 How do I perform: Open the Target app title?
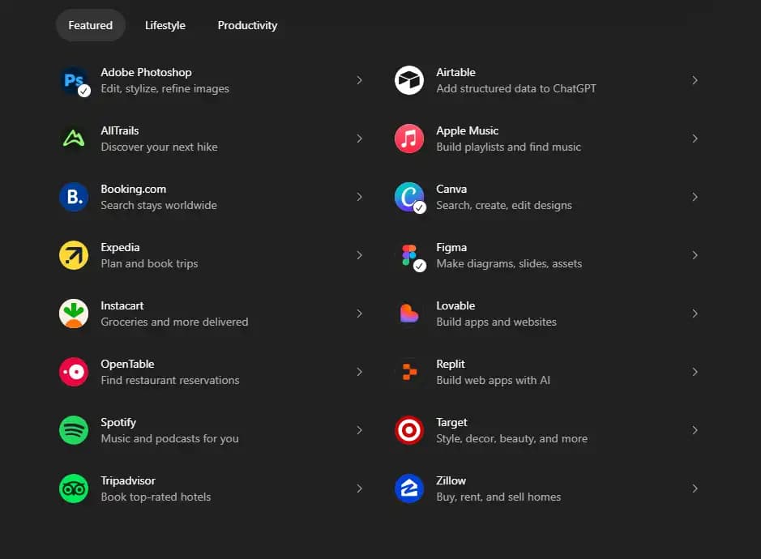[452, 422]
